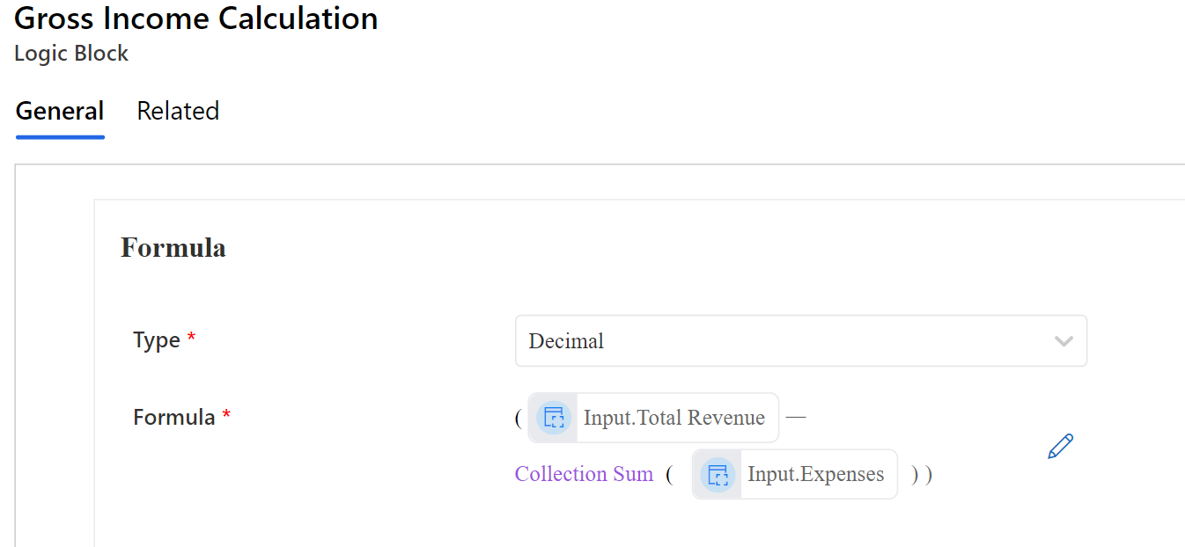Click the Gross Income Calculation title
Viewport: 1185px width, 547px height.
click(x=196, y=18)
